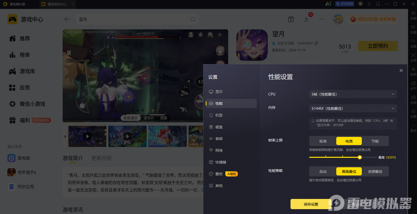Open 机型 settings category
Image resolution: width=417 pixels, height=214 pixels.
[231, 115]
